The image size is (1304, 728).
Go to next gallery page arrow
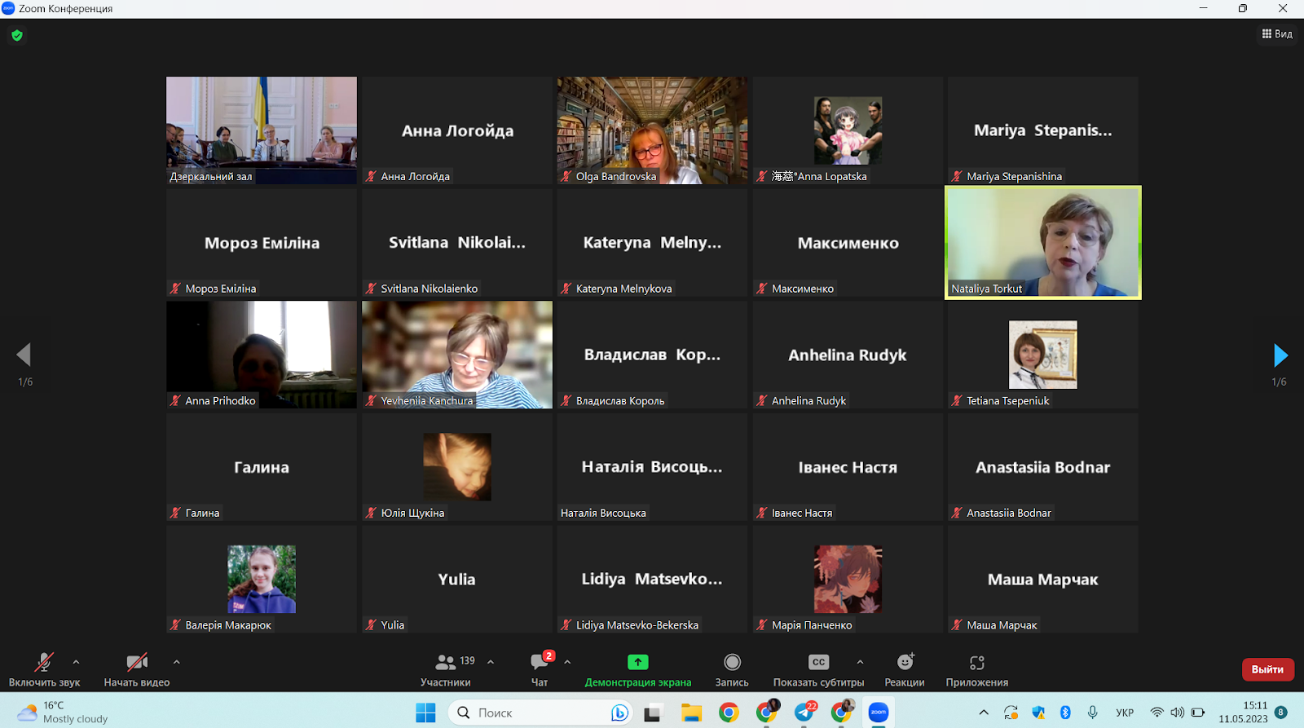point(1280,355)
